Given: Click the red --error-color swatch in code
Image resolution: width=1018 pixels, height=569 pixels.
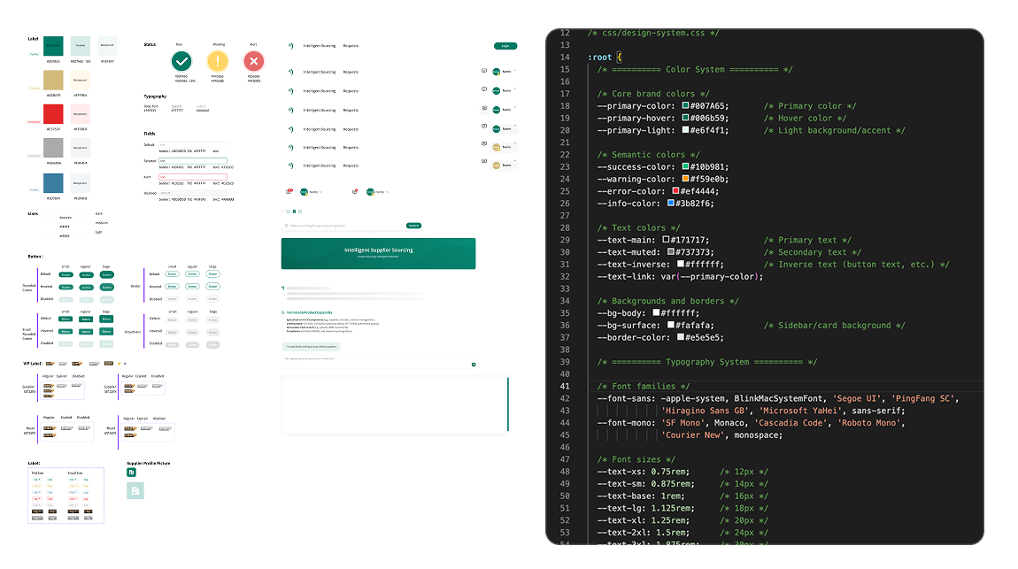Looking at the screenshot, I should [x=675, y=191].
